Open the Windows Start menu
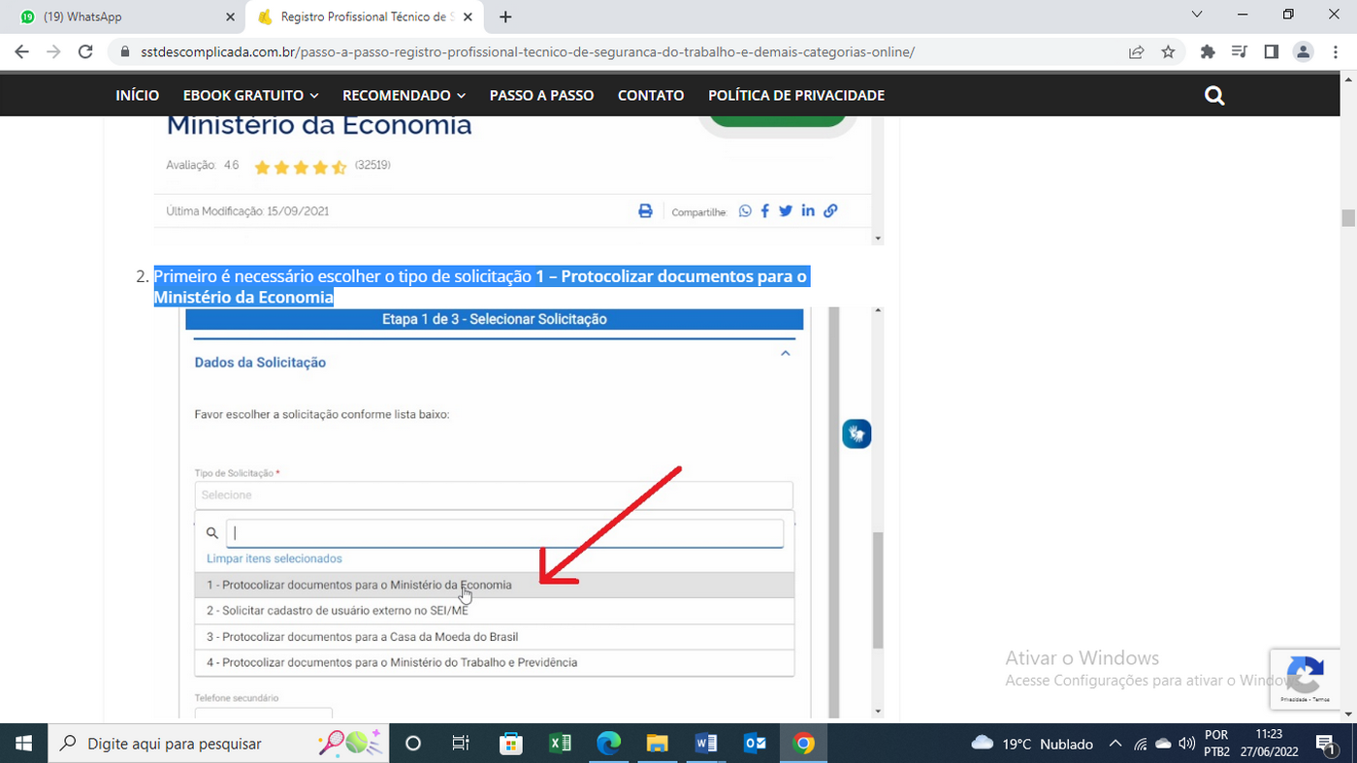Image resolution: width=1357 pixels, height=763 pixels. pyautogui.click(x=23, y=744)
